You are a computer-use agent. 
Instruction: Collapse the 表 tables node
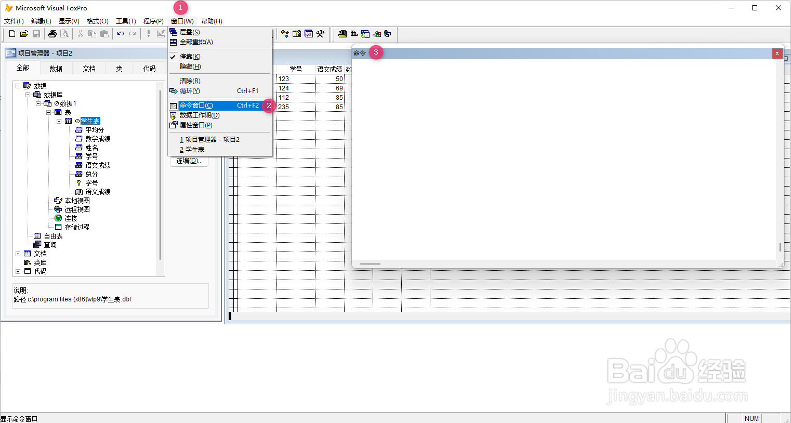click(49, 112)
